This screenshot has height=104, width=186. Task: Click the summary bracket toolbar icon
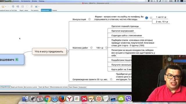(x=22, y=6)
